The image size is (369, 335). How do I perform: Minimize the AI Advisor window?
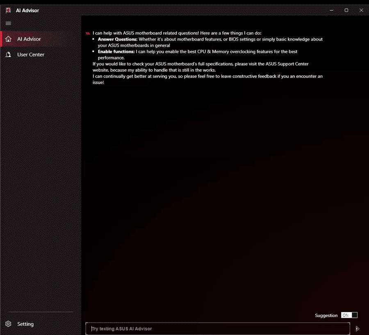[x=331, y=10]
